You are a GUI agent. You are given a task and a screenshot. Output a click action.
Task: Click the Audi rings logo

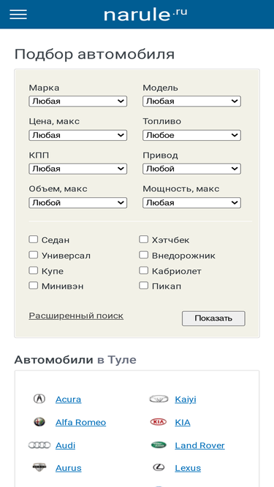click(x=39, y=445)
